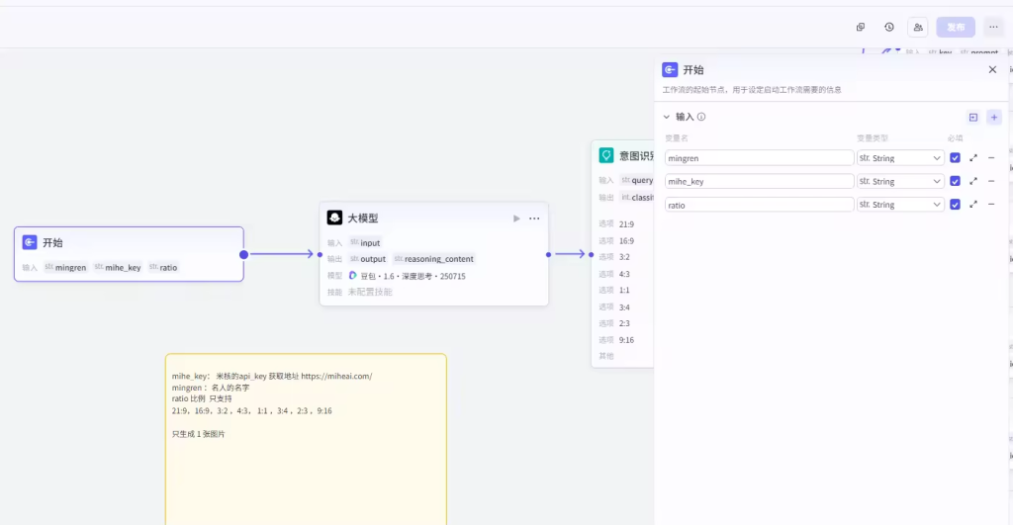The image size is (1013, 525).
Task: Click the mingren variable name field
Action: click(759, 157)
